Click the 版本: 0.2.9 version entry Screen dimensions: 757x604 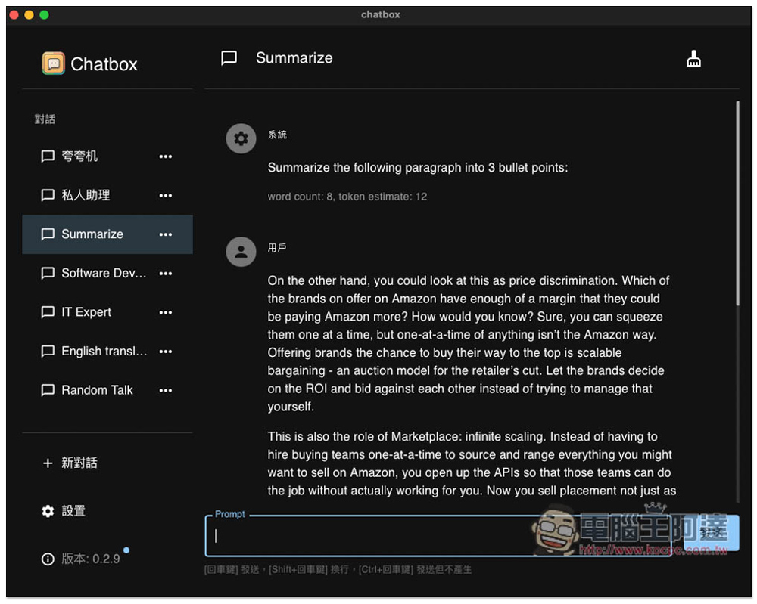point(107,559)
